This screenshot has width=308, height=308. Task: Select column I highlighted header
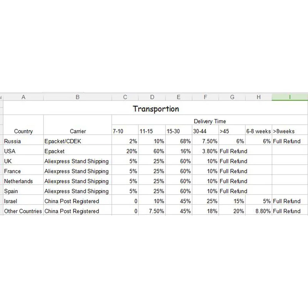(290, 97)
